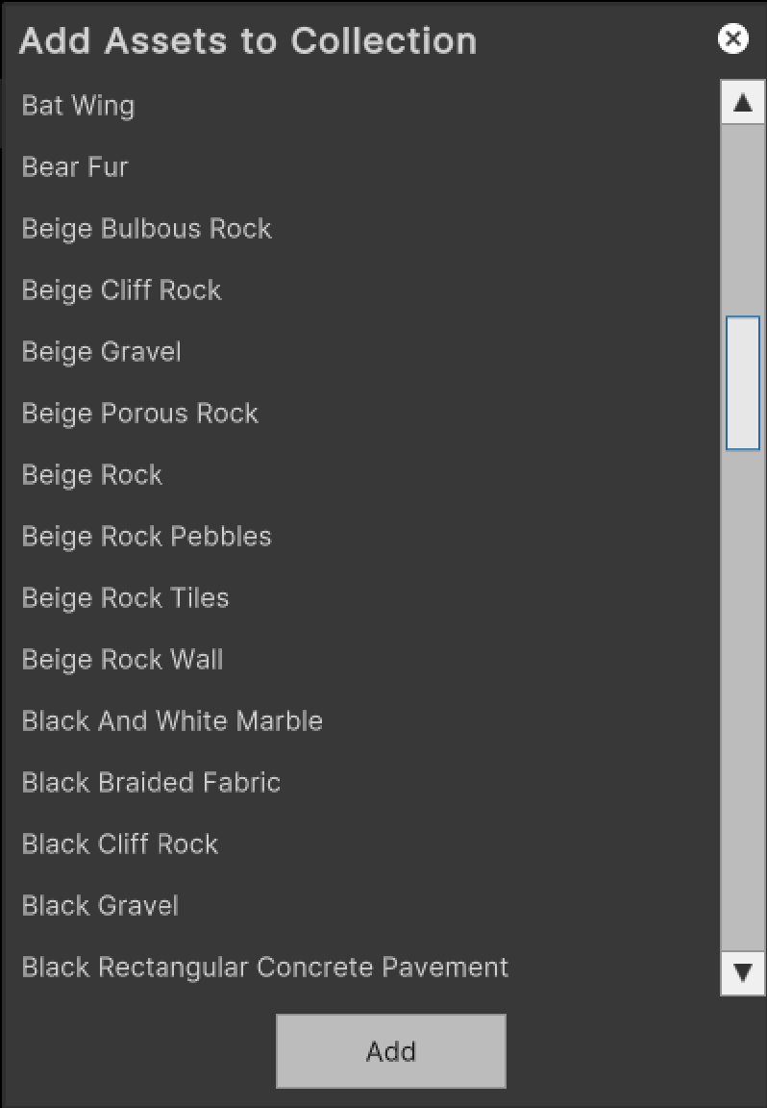Click the scrollbar thumb
The height and width of the screenshot is (1108, 767).
coord(742,384)
